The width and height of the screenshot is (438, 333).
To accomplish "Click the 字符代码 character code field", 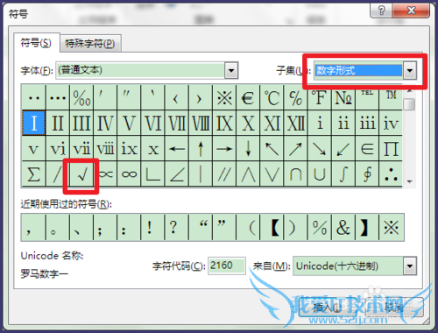I will pos(227,266).
